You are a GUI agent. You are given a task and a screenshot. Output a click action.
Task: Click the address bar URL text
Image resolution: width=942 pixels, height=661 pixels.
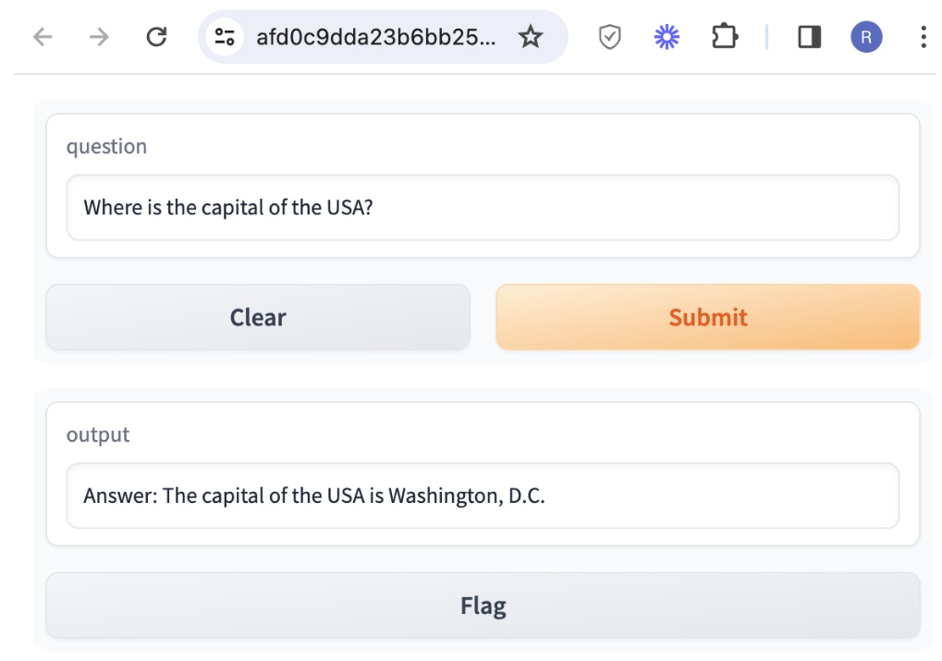click(x=375, y=37)
